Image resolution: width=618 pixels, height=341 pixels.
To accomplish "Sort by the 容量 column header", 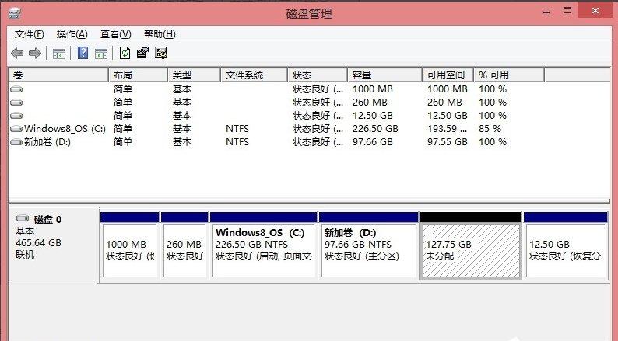I will tap(384, 75).
